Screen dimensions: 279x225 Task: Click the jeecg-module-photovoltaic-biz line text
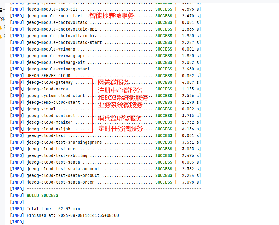coord(62,36)
